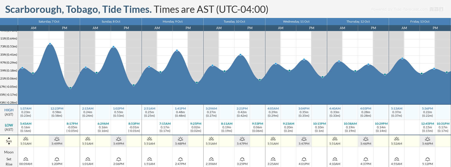Click Thursday's sunset icon above 5:46PM

(x=366, y=139)
